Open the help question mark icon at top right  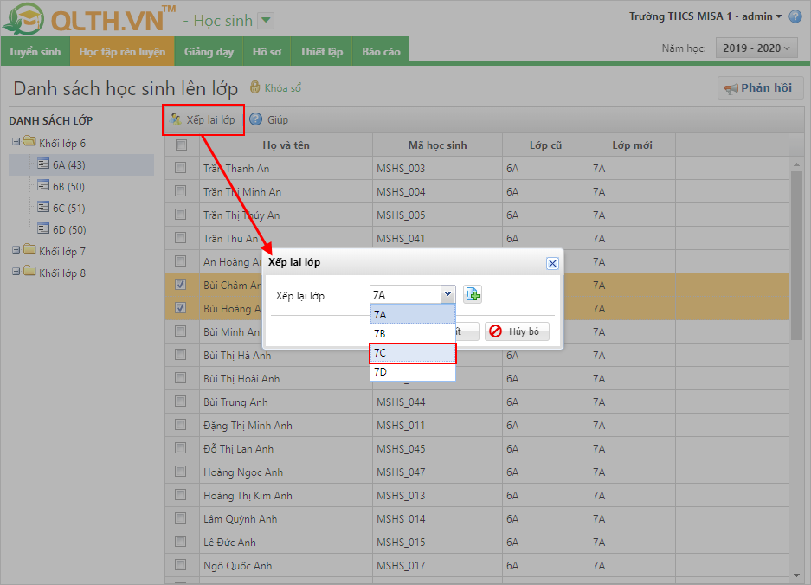(x=795, y=16)
